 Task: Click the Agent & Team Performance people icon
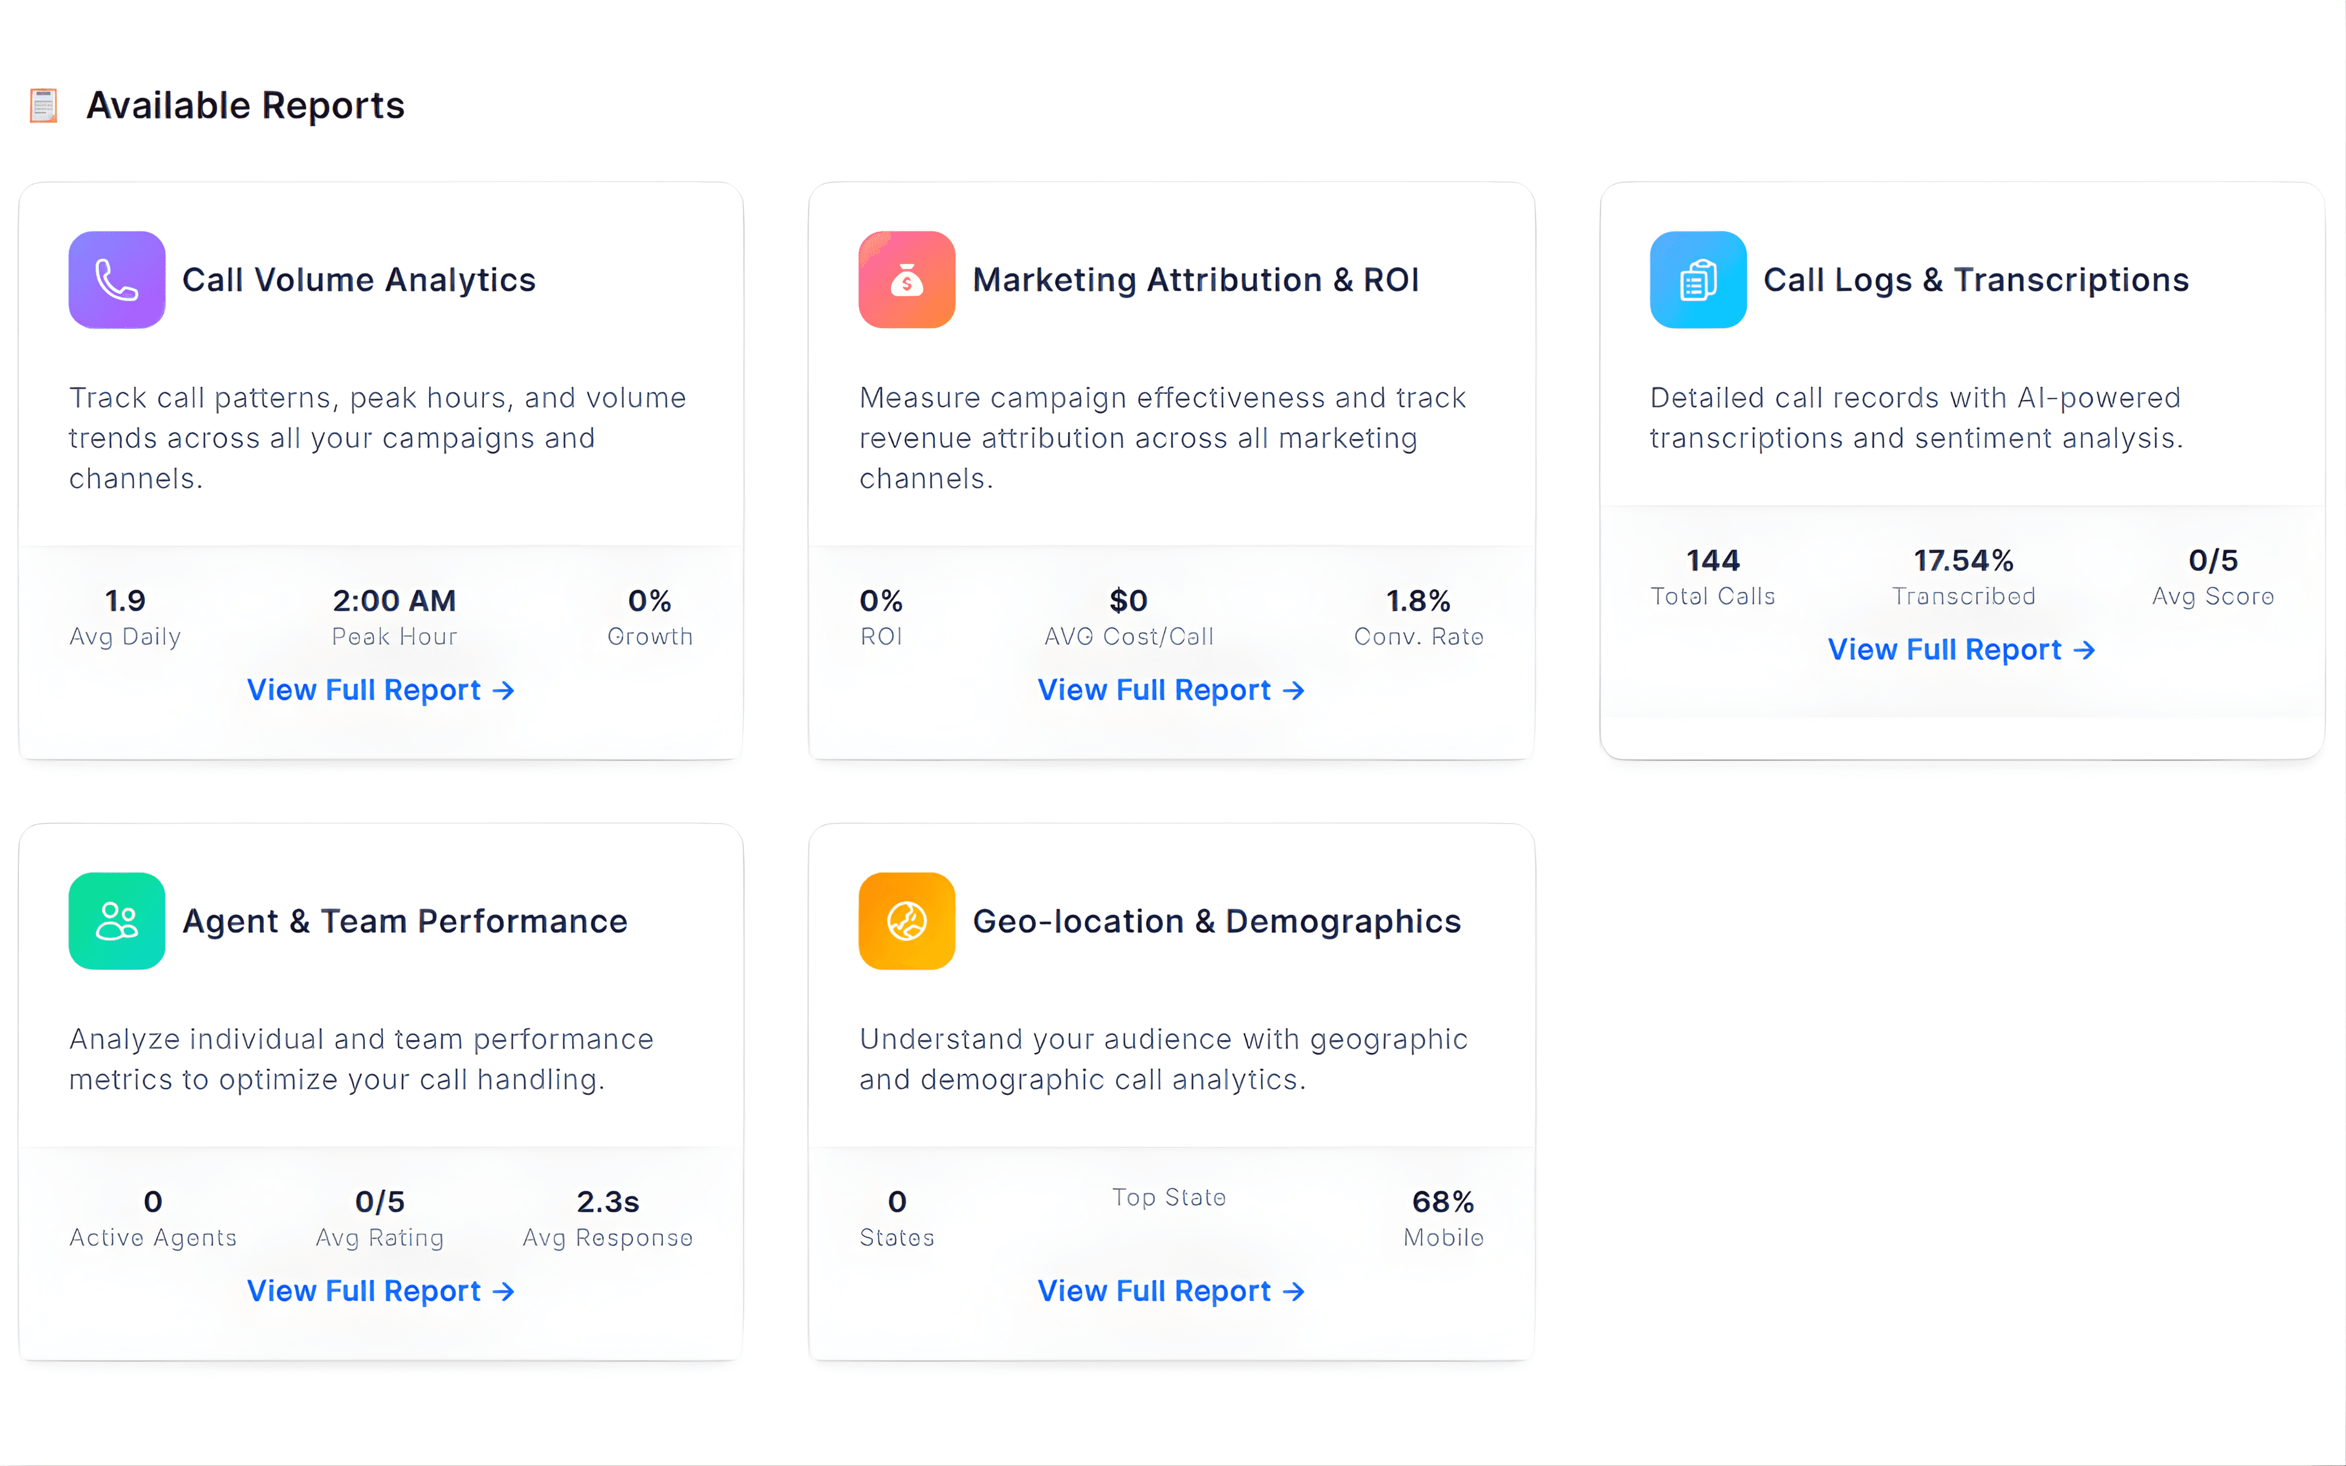click(x=116, y=921)
